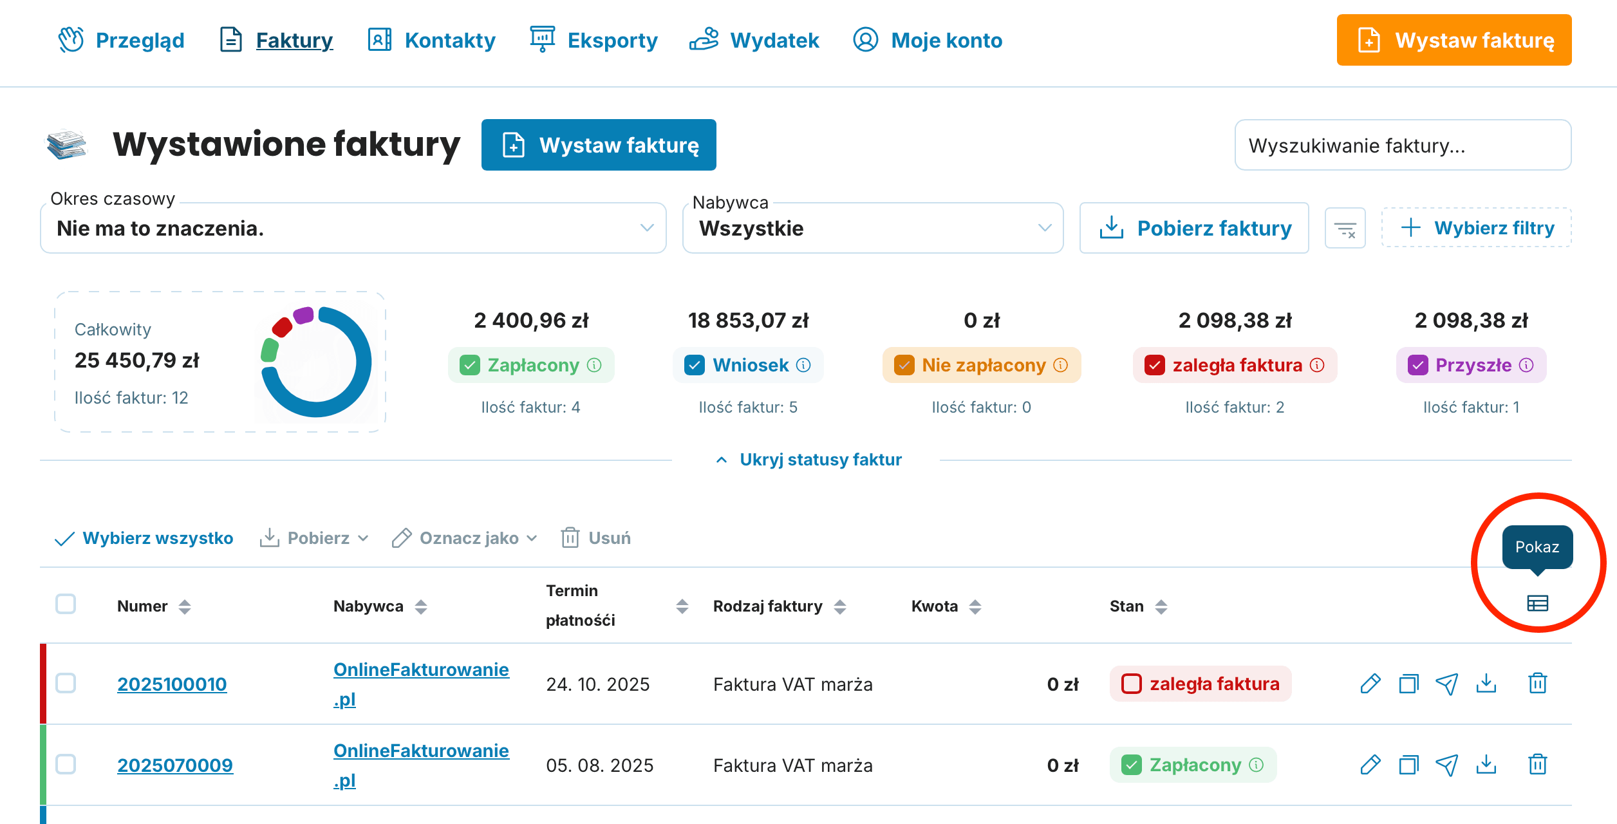Click info icon beside Przyszłe status
Image resolution: width=1617 pixels, height=824 pixels.
point(1526,366)
